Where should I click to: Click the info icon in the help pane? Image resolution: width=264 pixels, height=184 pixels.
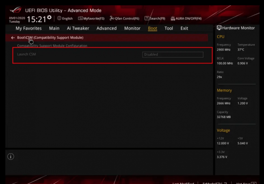pos(11,156)
